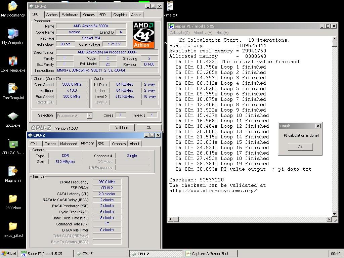Launch cpuz.exe desktop icon
Screen dimensions: 344x258
pyautogui.click(x=13, y=120)
